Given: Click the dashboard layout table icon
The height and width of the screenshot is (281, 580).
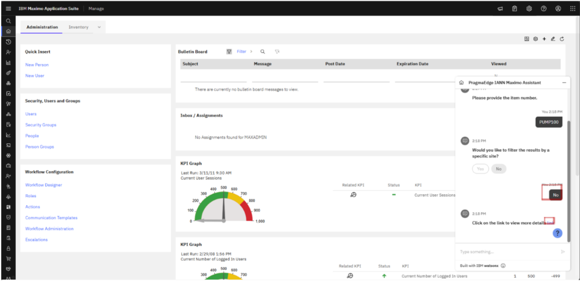Looking at the screenshot, I should click(x=526, y=39).
